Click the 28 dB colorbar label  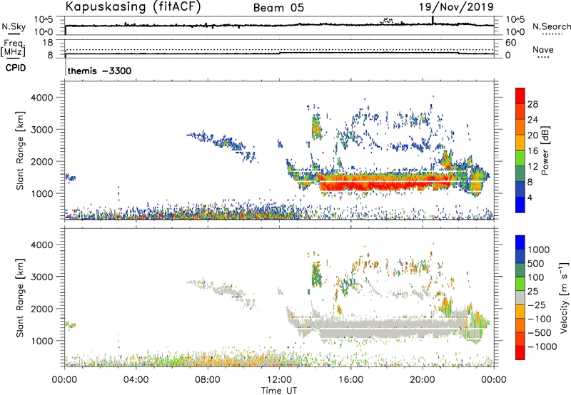(532, 104)
